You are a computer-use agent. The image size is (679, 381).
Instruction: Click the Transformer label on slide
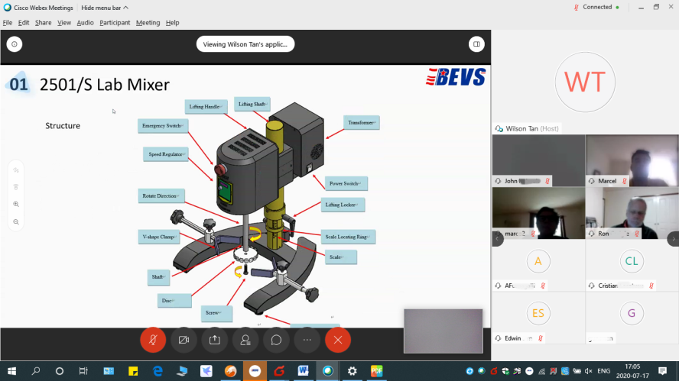click(x=362, y=123)
